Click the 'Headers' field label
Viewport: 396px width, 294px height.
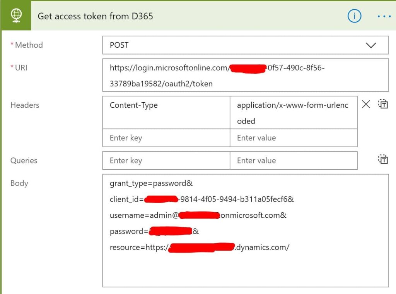(x=25, y=105)
